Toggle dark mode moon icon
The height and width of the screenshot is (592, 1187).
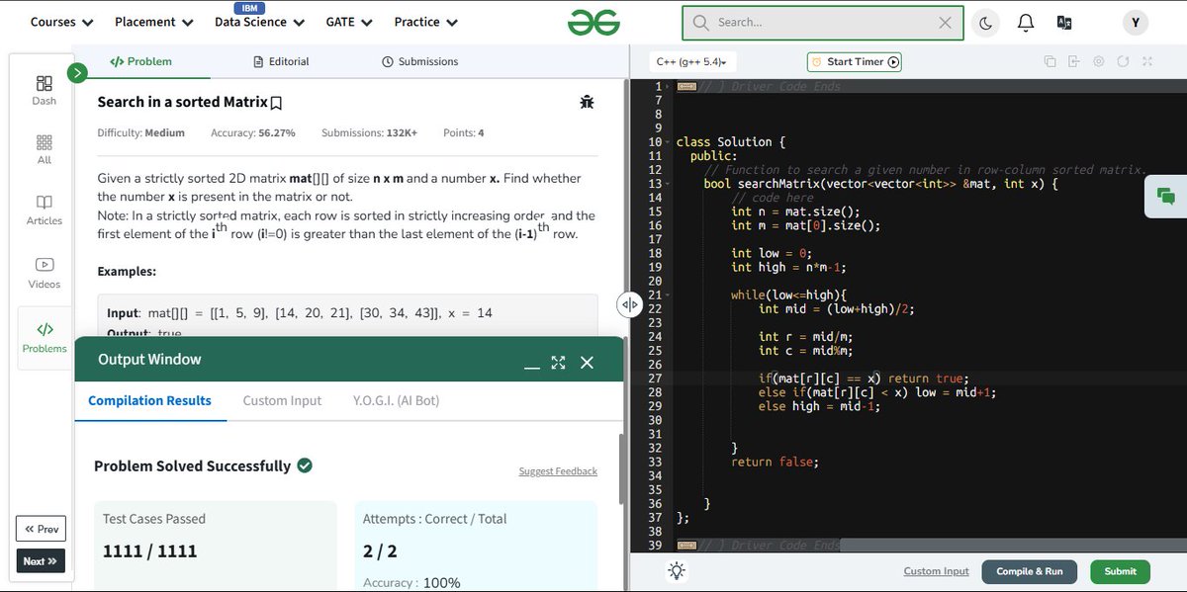(986, 22)
